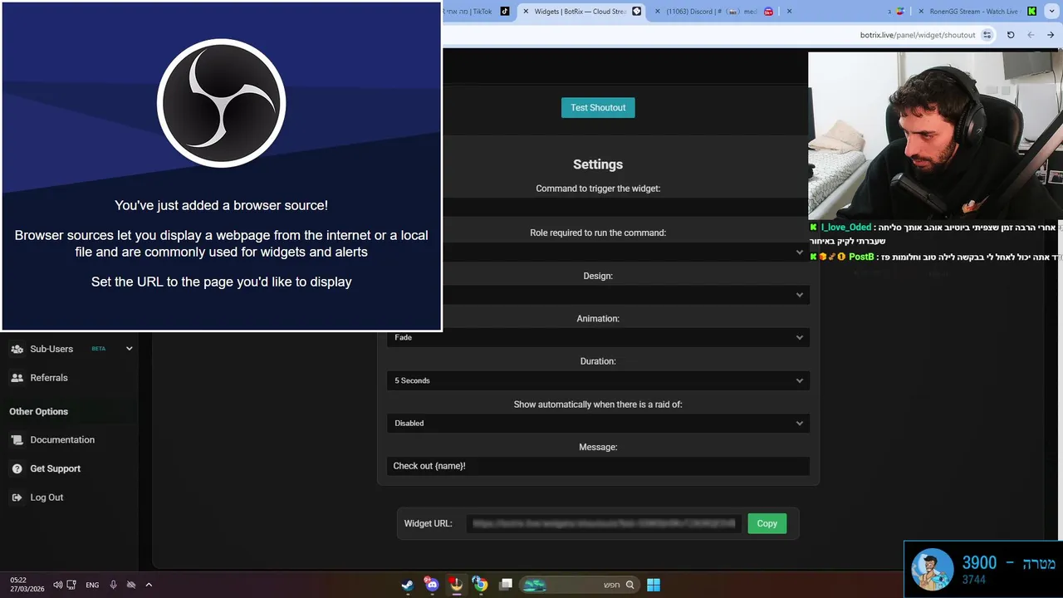Click the goal widget avatar thumbnail
1063x598 pixels.
tap(932, 570)
